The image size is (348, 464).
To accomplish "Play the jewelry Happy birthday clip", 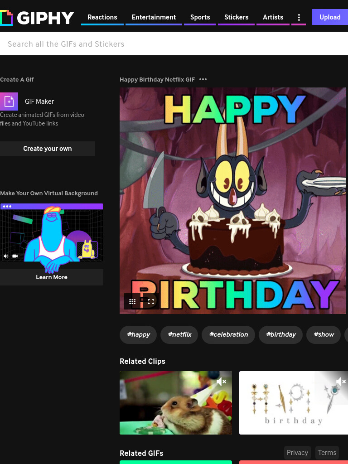I will 294,403.
